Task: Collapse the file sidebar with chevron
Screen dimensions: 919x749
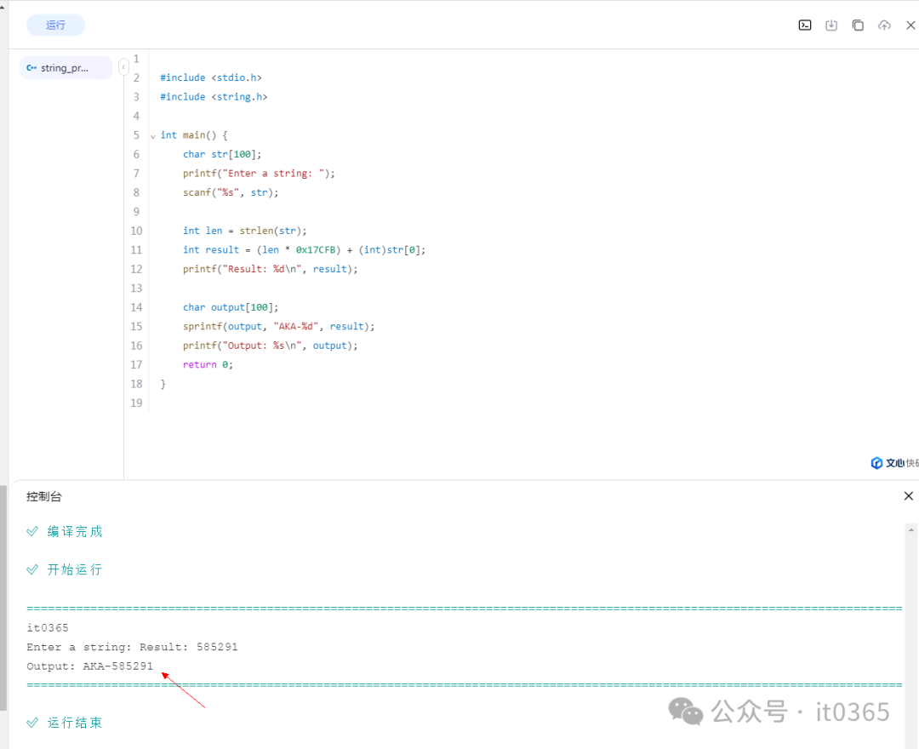Action: tap(123, 66)
